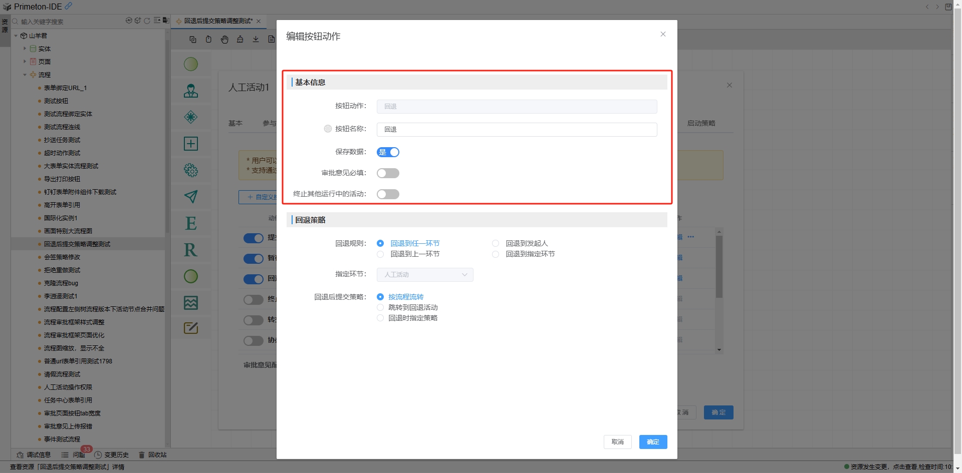Screen dimensions: 962x473
Task: Select the paper plane send node icon
Action: pyautogui.click(x=191, y=197)
